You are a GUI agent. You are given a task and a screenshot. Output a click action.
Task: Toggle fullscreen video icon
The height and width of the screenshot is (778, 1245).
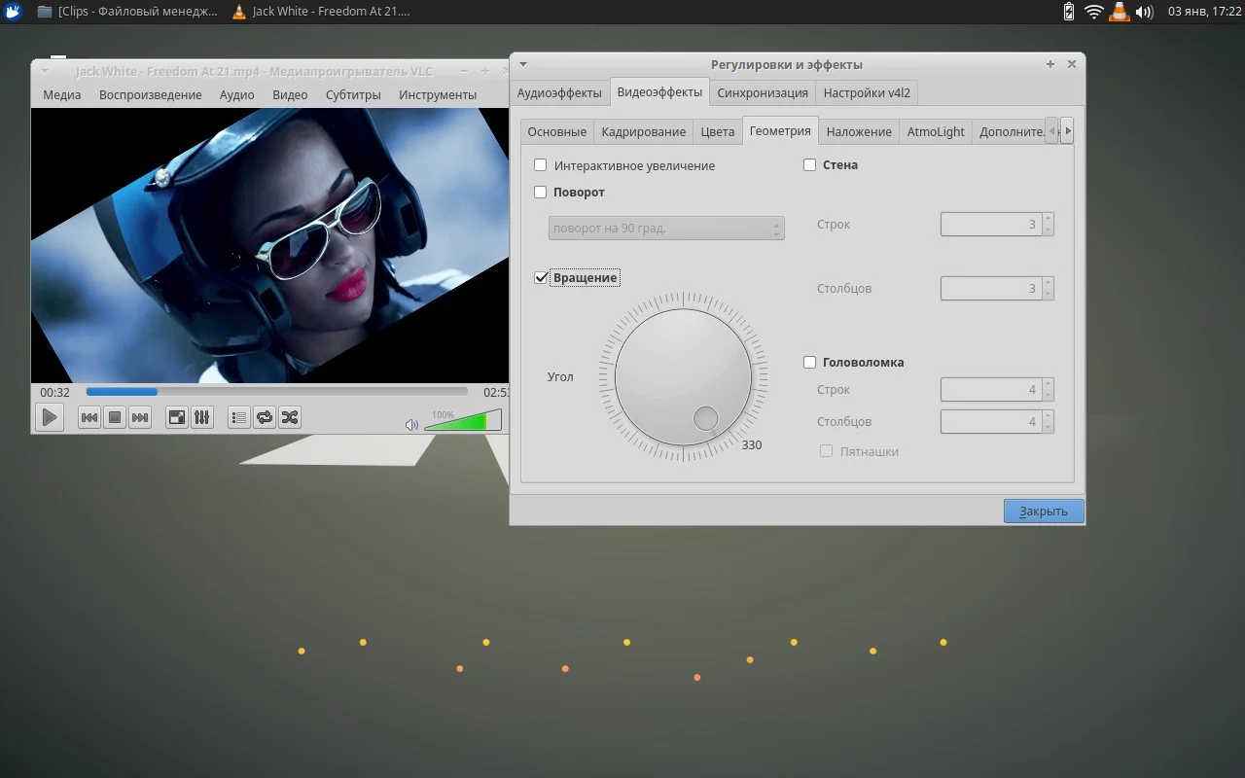(177, 417)
